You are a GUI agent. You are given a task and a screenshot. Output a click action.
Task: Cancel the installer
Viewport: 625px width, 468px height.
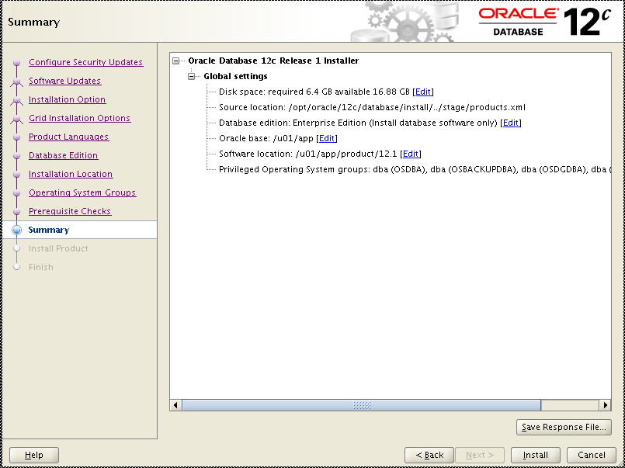pos(592,455)
